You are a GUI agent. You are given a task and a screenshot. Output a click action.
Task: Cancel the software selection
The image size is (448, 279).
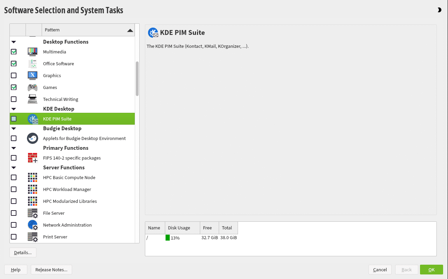point(380,270)
